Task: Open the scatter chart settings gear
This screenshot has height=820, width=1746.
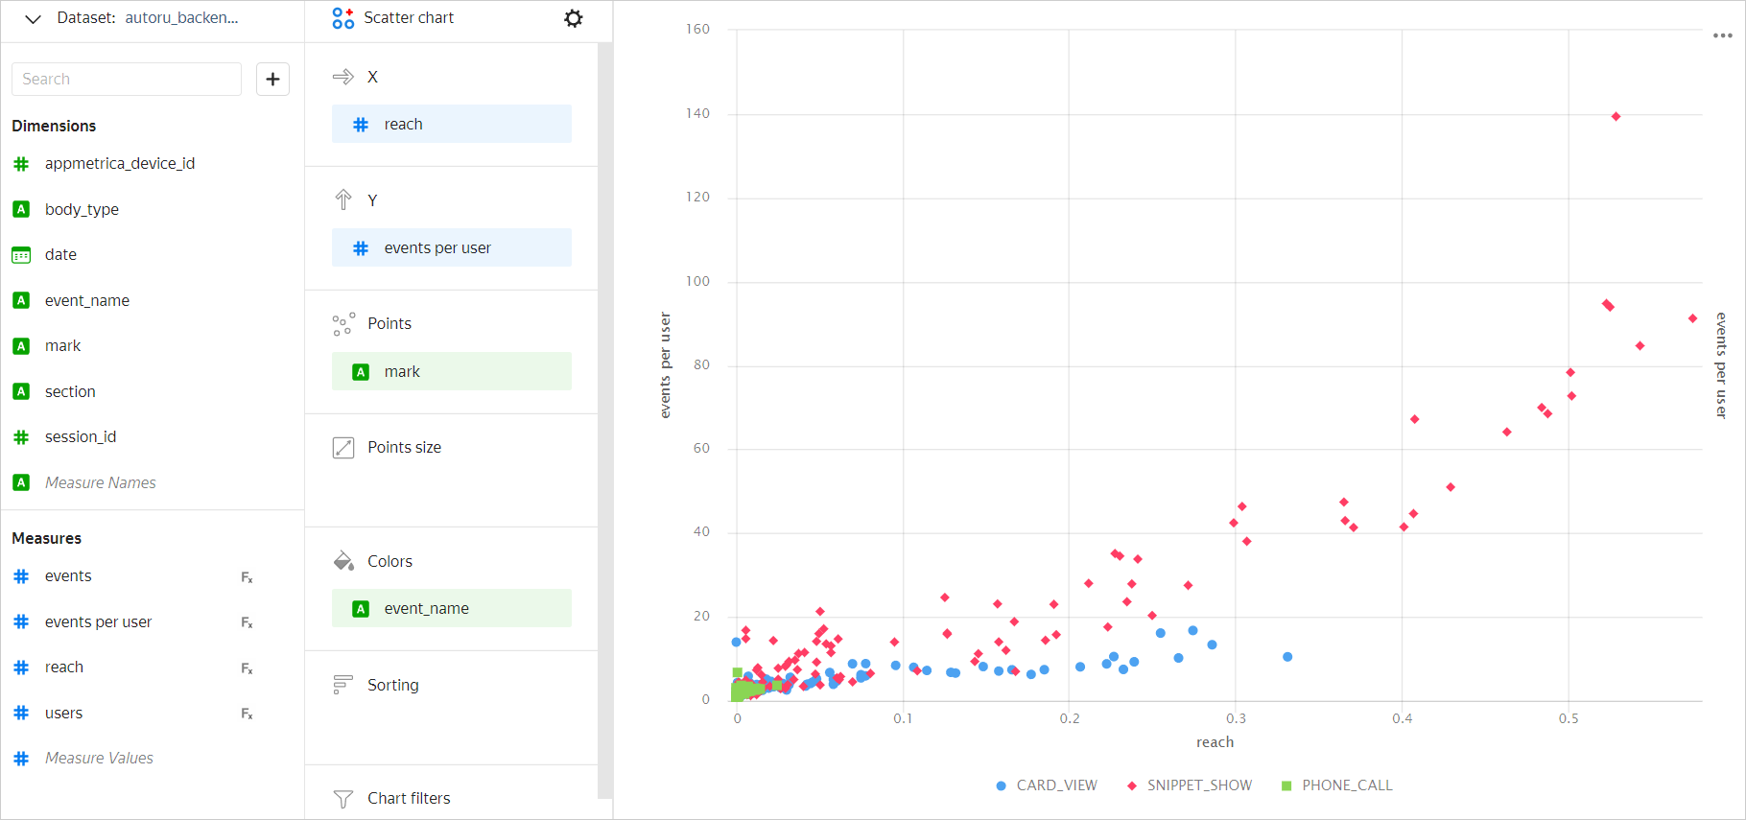Action: [x=573, y=18]
